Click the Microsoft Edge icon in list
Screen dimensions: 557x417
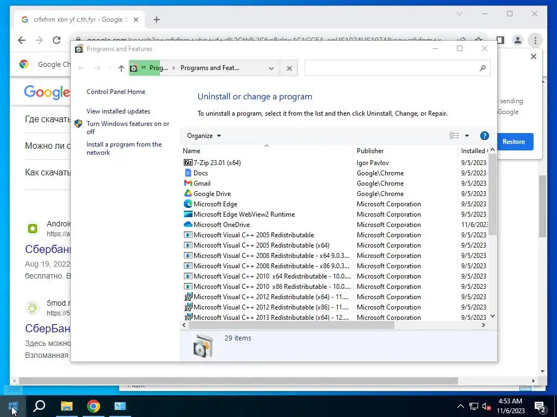(188, 204)
